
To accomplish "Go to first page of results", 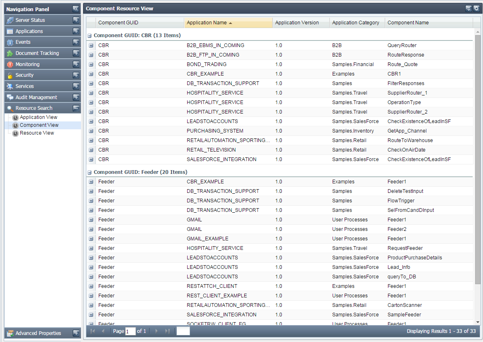I will click(x=93, y=331).
